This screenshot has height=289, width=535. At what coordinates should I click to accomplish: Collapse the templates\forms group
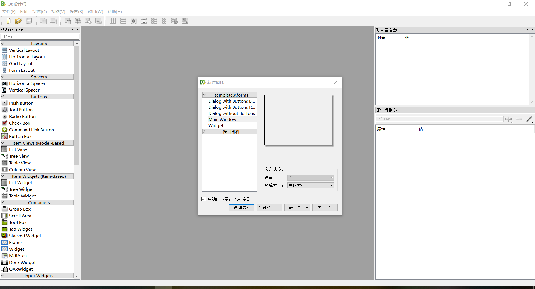pyautogui.click(x=205, y=95)
